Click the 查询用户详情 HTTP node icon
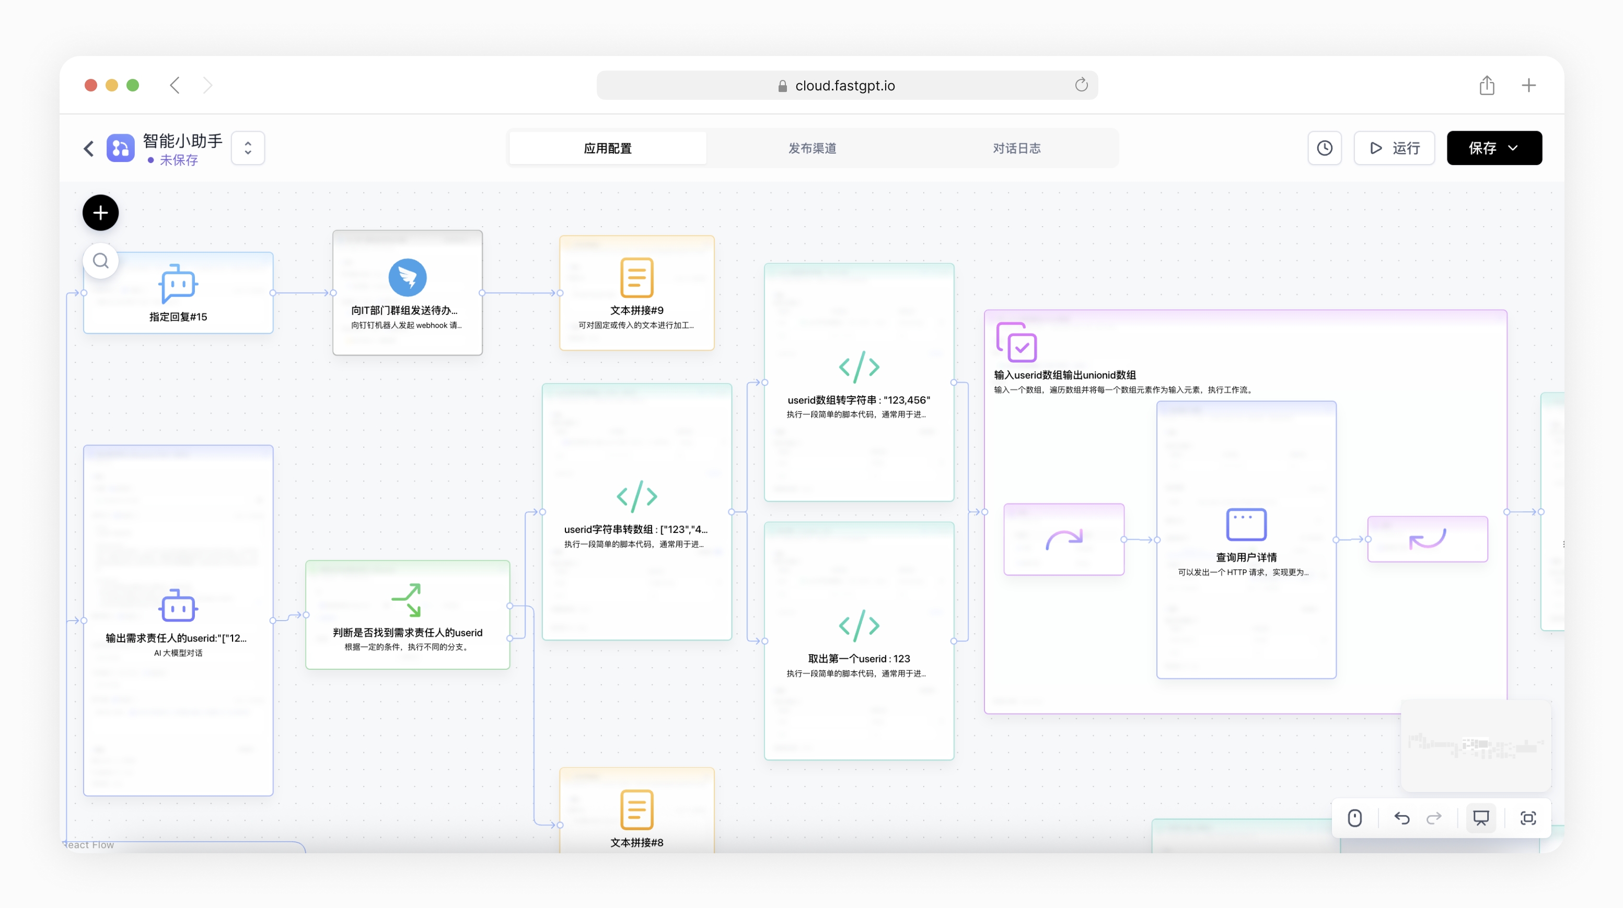The width and height of the screenshot is (1623, 908). pos(1246,524)
